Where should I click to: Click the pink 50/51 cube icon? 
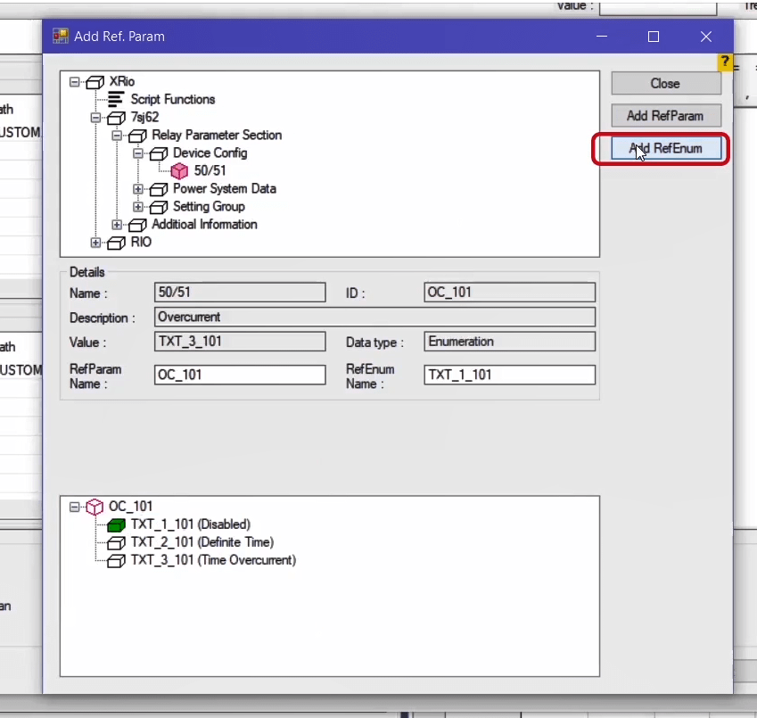click(180, 171)
